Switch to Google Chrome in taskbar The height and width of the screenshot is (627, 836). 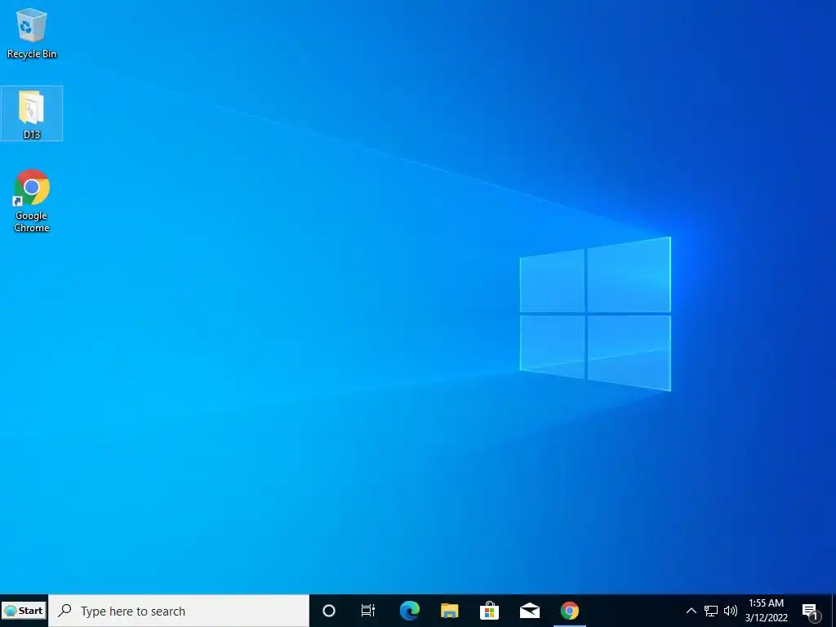(569, 611)
